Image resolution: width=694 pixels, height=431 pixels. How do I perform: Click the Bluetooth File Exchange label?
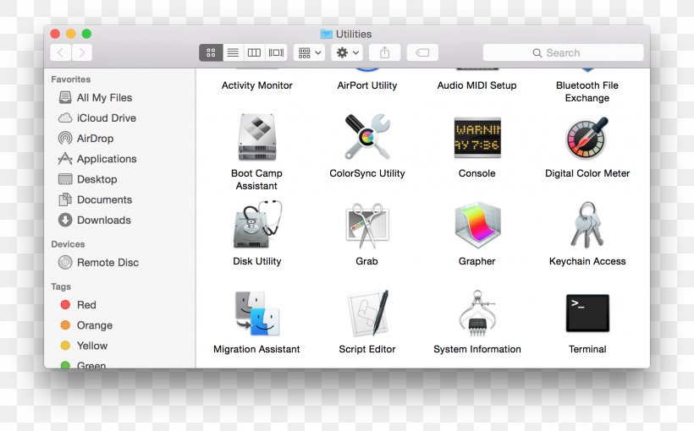coord(587,91)
